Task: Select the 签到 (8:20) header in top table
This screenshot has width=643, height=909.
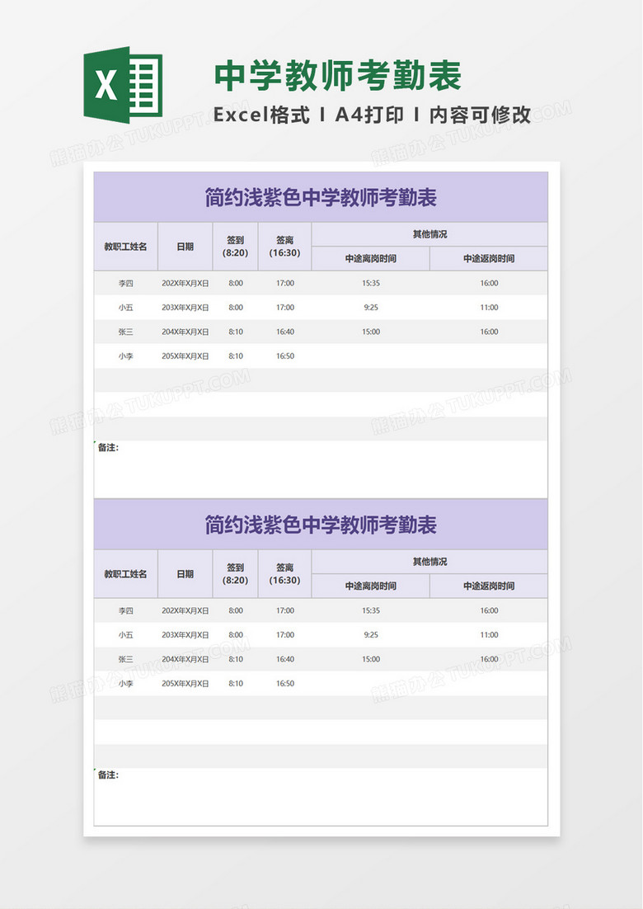Action: 235,247
